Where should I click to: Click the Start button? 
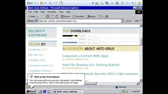coord(31,92)
